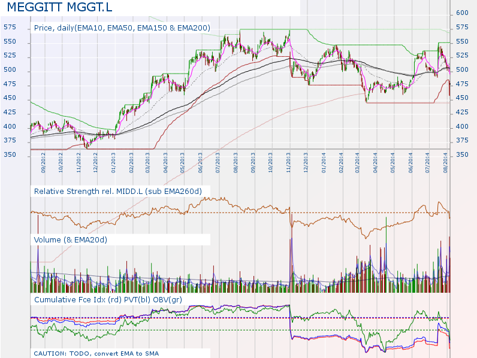Click the 525 value on right price axis
This screenshot has width=477, height=358.
point(462,56)
